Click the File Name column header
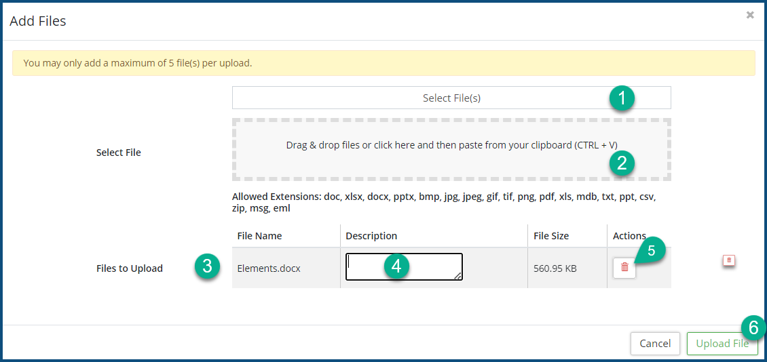The width and height of the screenshot is (767, 362). pyautogui.click(x=259, y=236)
